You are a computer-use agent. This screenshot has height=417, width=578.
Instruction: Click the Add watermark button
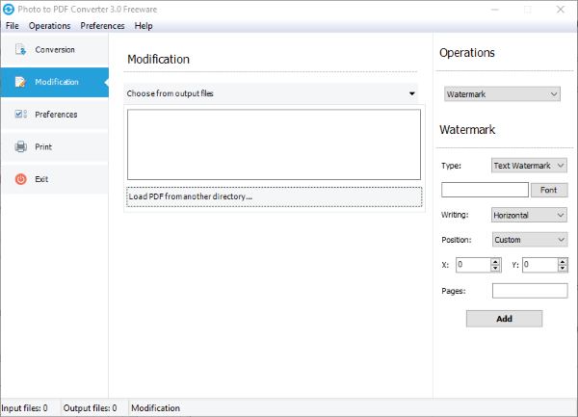point(504,319)
